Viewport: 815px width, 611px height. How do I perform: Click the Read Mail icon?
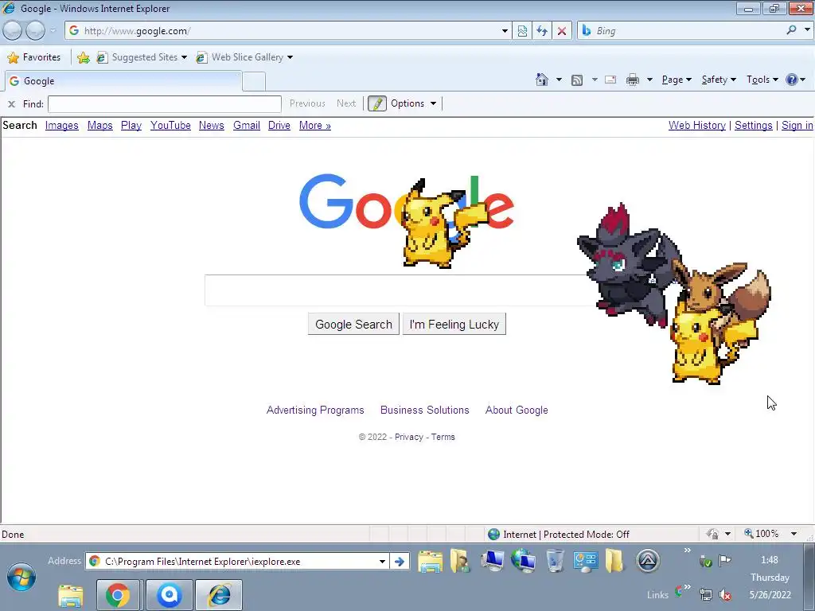610,80
